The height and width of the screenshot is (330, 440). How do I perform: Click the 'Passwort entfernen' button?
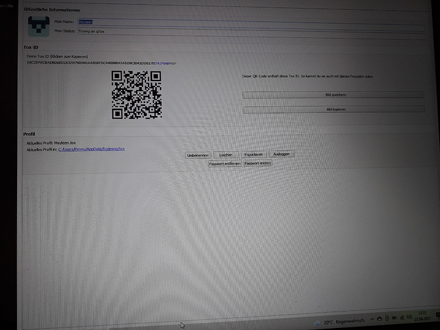click(225, 164)
